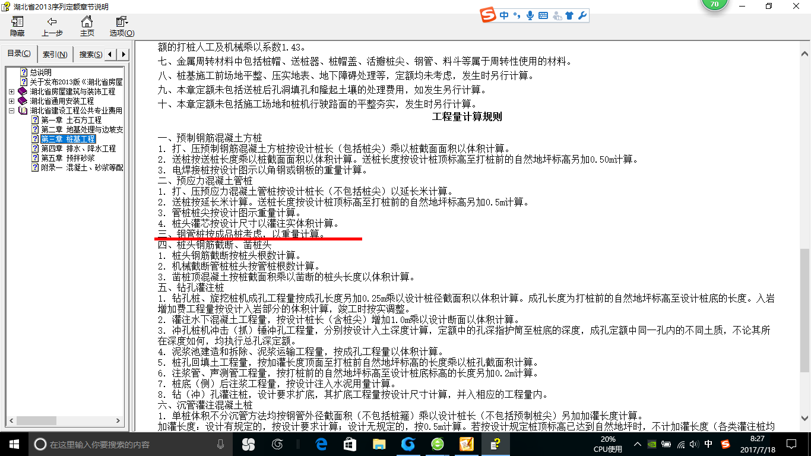Open the Sogou soft keyboard icon
This screenshot has width=811, height=456.
tap(543, 16)
